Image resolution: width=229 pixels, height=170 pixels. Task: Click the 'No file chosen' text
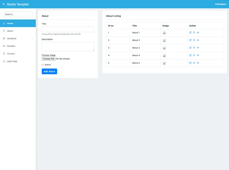click(x=63, y=59)
